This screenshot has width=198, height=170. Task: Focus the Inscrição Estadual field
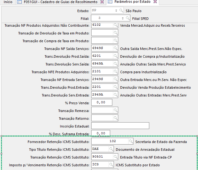point(120,126)
